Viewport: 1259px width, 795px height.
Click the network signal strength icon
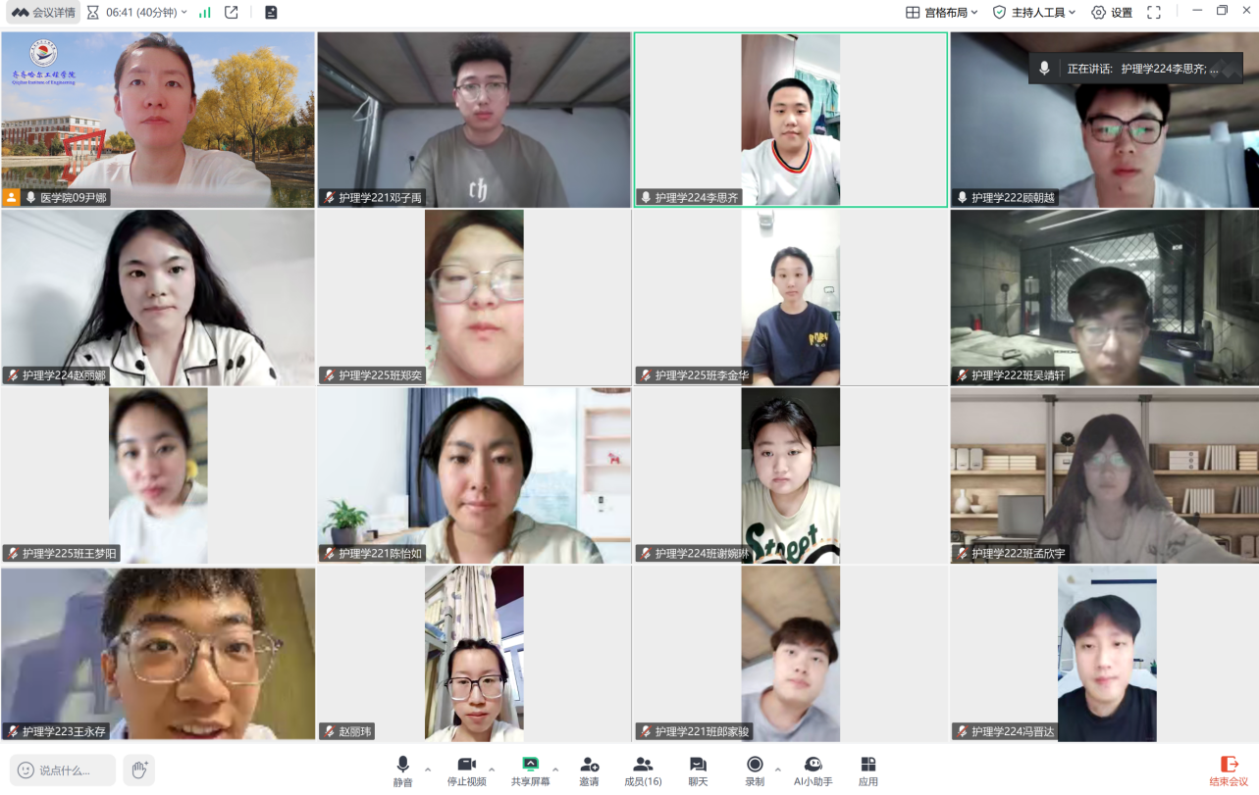(x=205, y=13)
